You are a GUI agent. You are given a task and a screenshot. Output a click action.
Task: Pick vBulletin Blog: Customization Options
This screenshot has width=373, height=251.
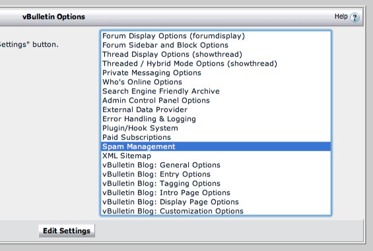[216, 211]
